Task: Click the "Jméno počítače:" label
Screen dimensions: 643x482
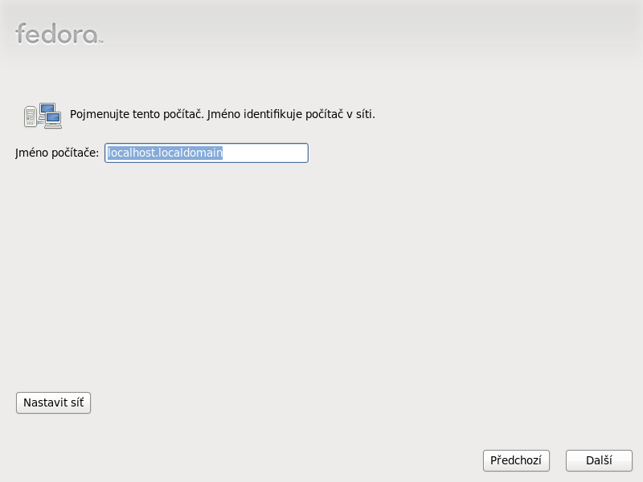Action: [x=57, y=153]
